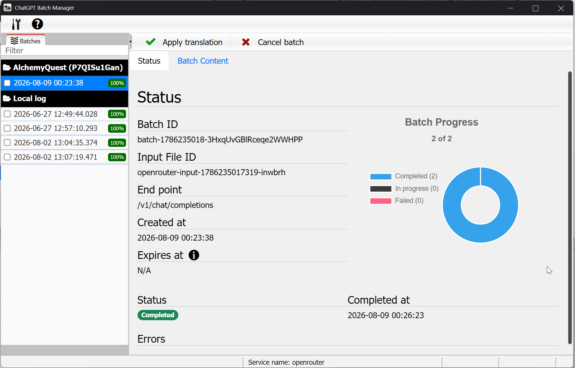Open the help question mark icon
Viewport: 575px width, 368px height.
click(x=37, y=24)
